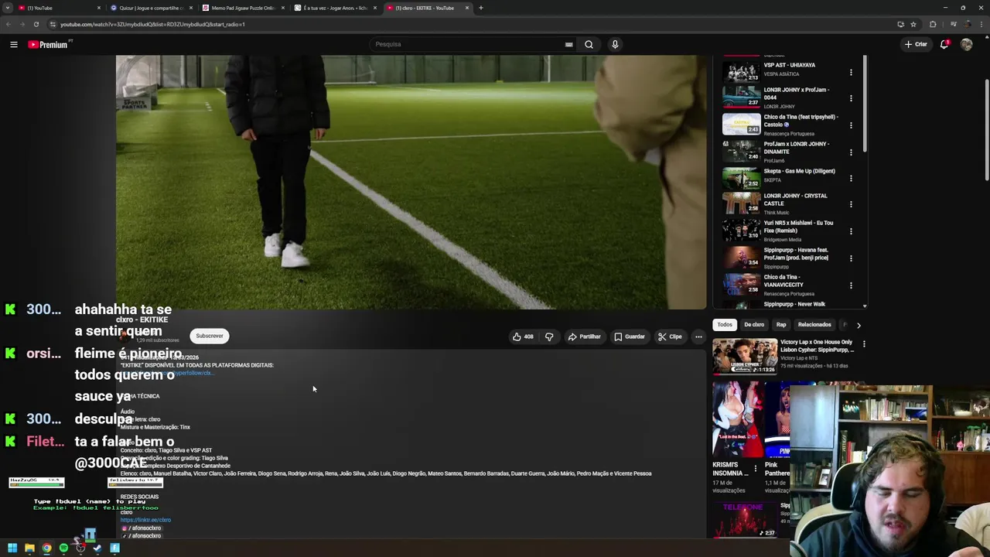Play Victory Lap Lisbon Cypher thumbnail

(745, 357)
